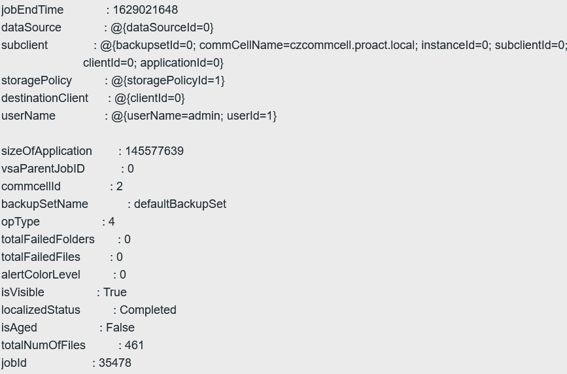Click the storagePolicyId=1 value

168,80
